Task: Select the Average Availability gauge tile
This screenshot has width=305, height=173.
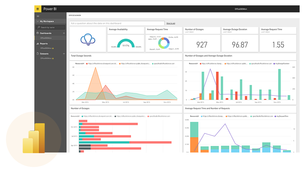Action: pos(126,39)
